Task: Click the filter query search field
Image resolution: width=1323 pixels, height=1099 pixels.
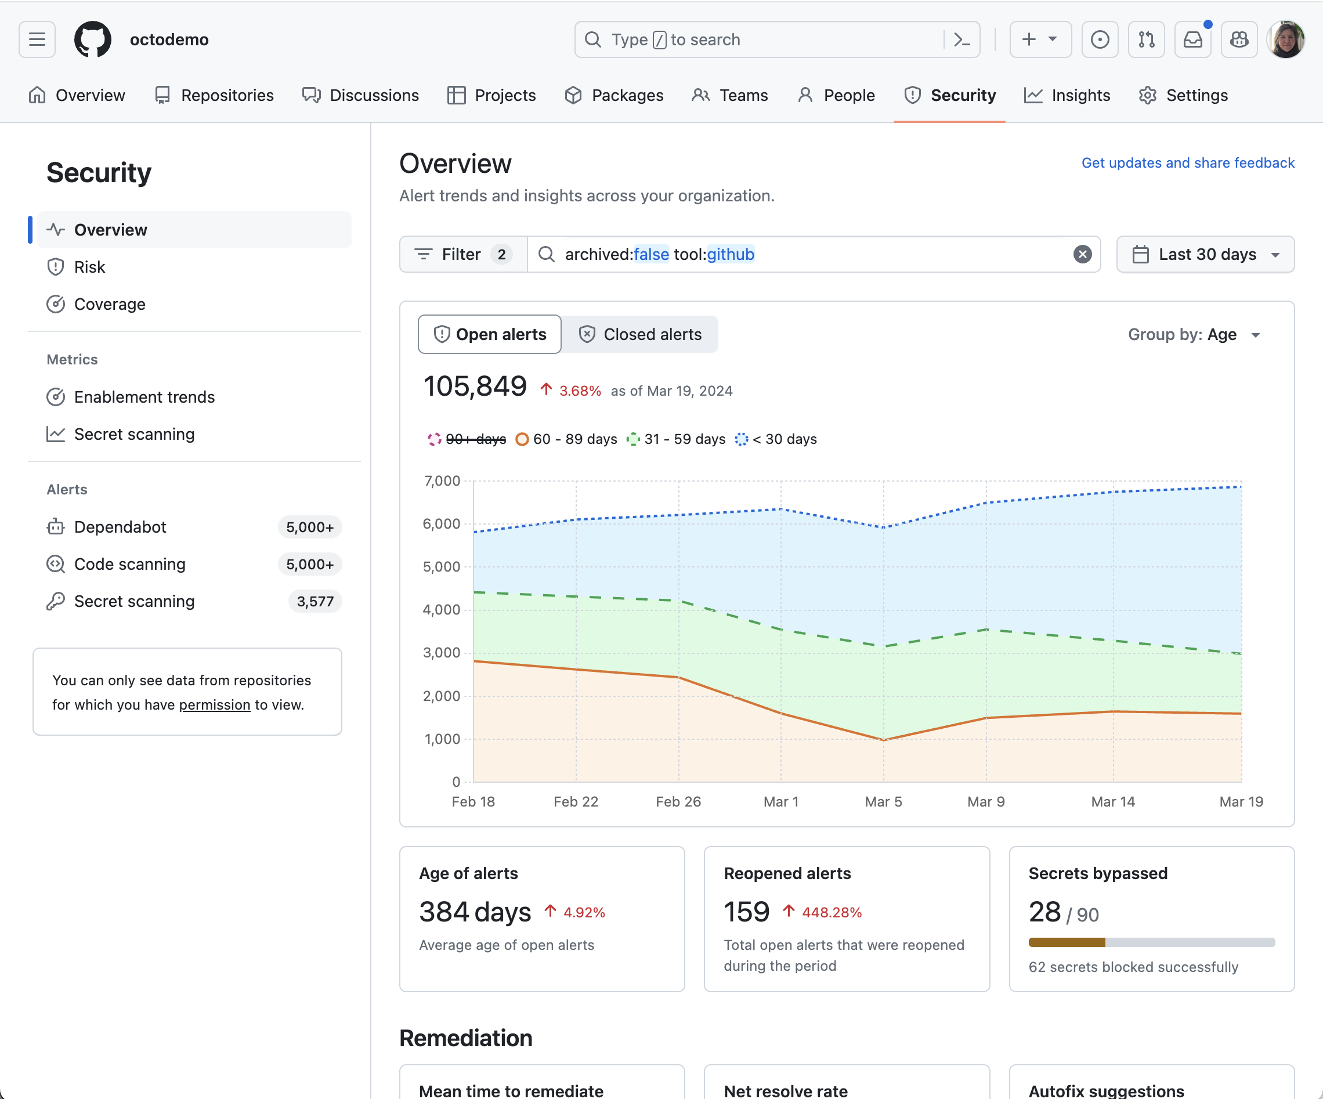Action: [814, 255]
